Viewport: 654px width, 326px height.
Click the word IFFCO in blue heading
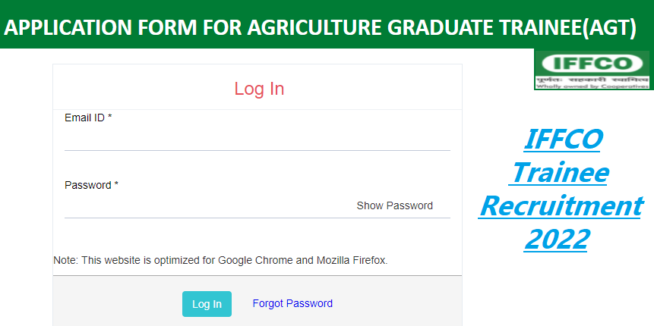point(563,139)
